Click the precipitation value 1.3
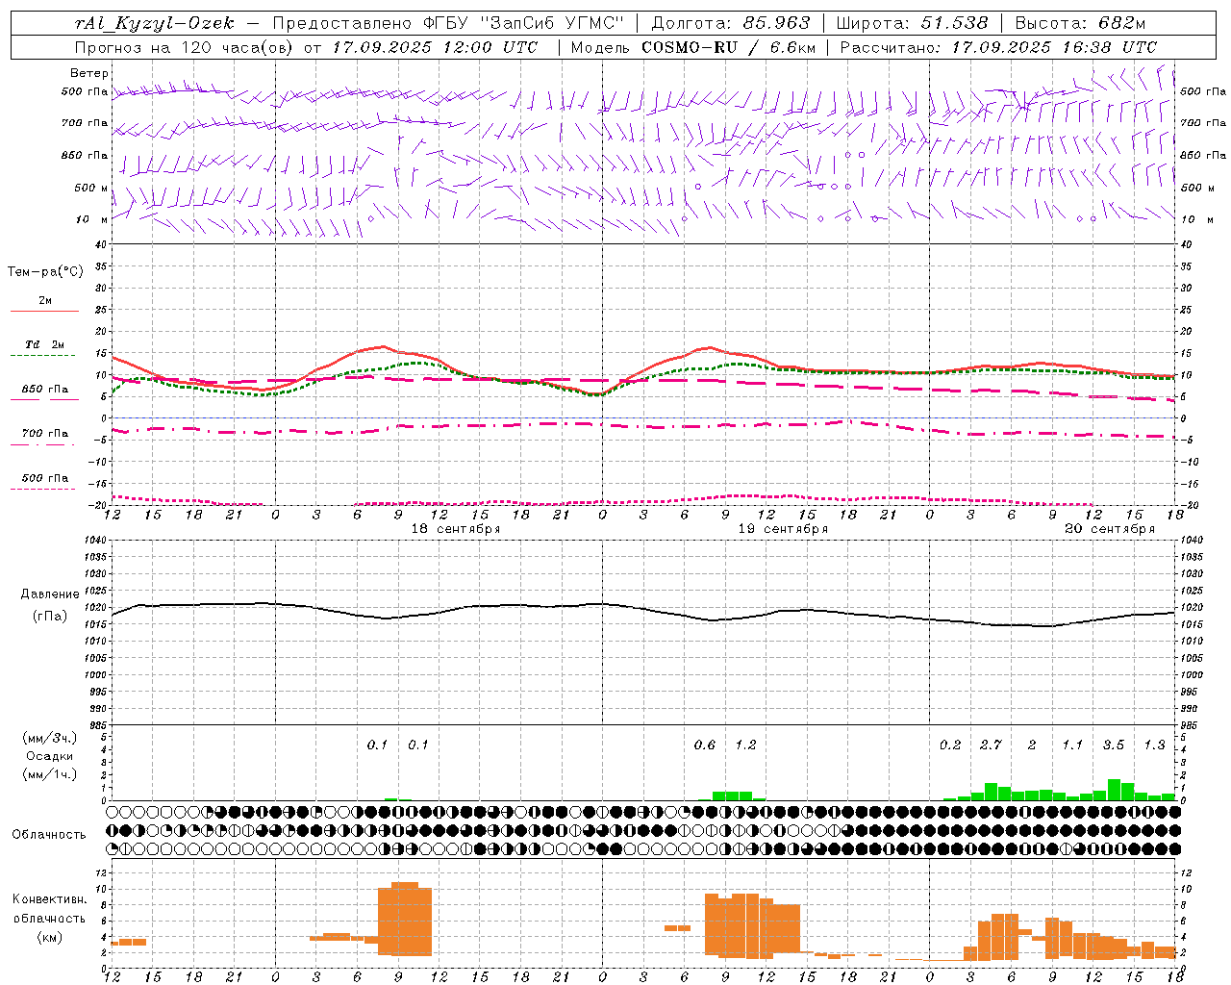The height and width of the screenshot is (985, 1231). (1155, 745)
